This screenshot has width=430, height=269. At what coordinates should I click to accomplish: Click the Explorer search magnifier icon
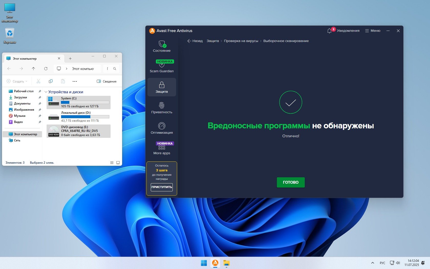[115, 69]
